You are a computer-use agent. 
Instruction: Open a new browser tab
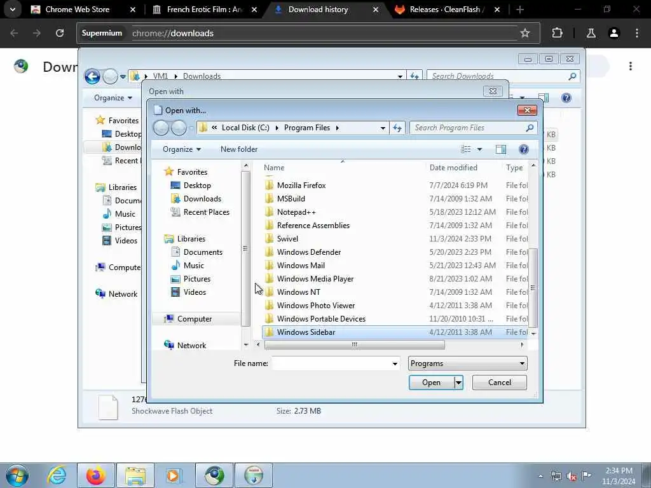tap(520, 9)
